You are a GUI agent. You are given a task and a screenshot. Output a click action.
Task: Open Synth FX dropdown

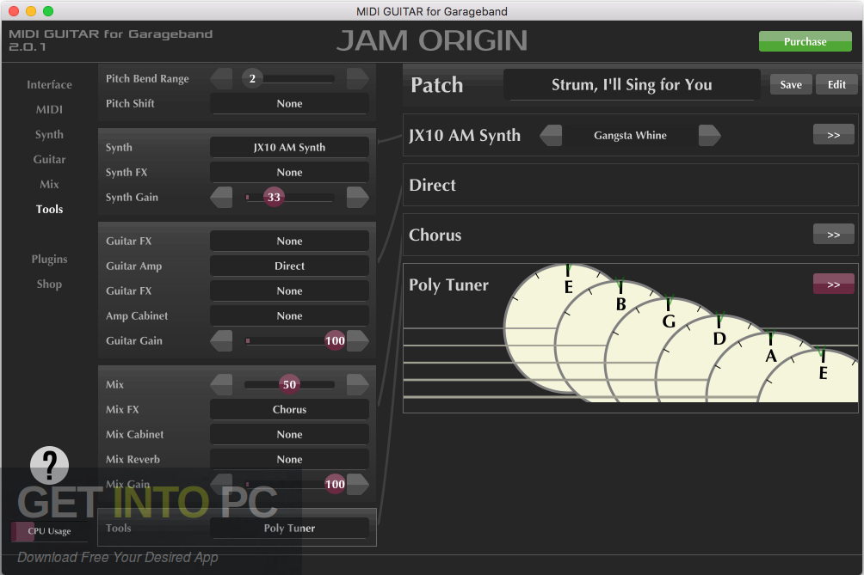(289, 172)
